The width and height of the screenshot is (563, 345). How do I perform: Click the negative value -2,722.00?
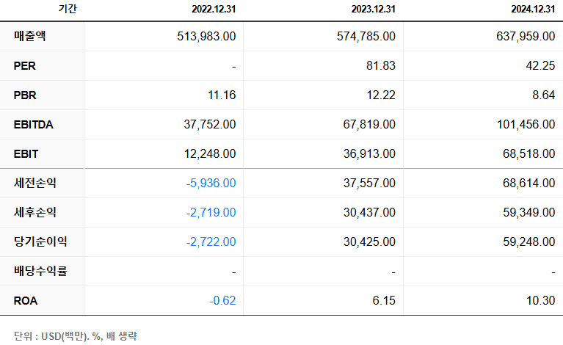point(211,242)
